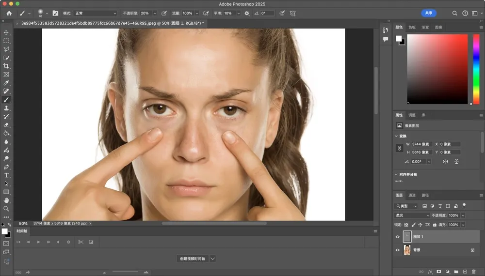485x276 pixels.
Task: Choose the Clone Stamp tool
Action: click(x=6, y=108)
